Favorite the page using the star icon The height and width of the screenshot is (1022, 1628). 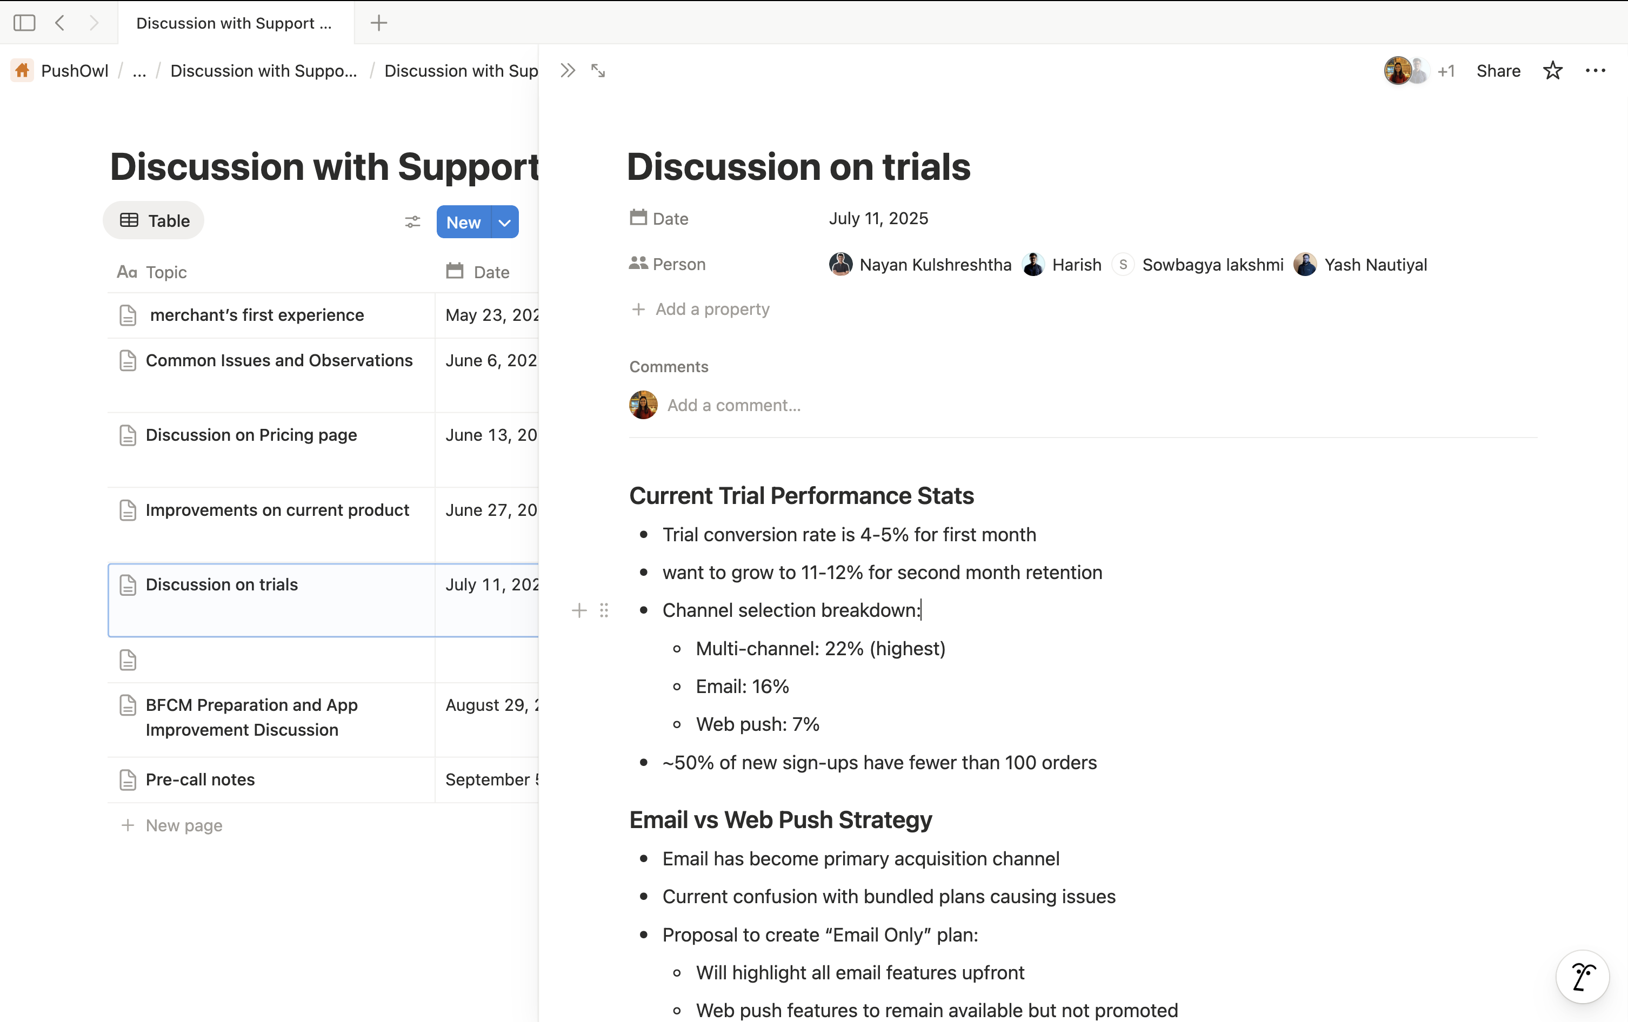pos(1552,70)
